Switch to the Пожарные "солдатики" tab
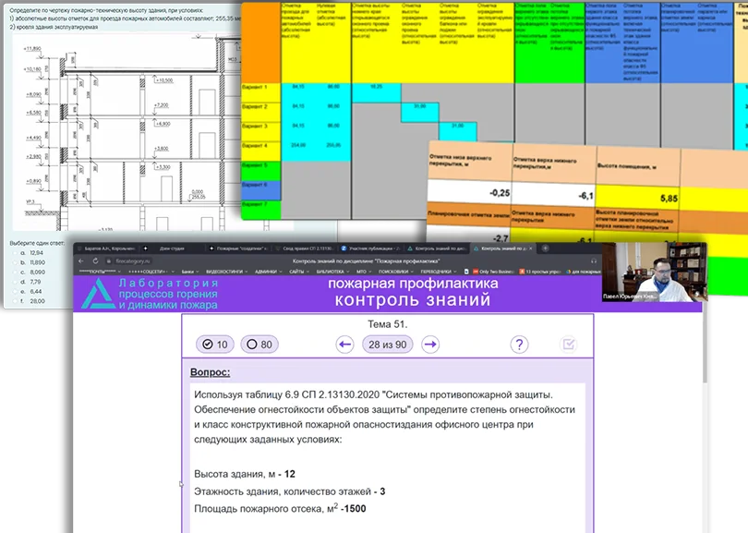Viewport: 748px width, 533px height. 238,248
